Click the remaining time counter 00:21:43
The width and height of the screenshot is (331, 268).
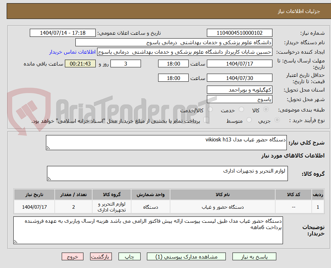tap(80, 63)
